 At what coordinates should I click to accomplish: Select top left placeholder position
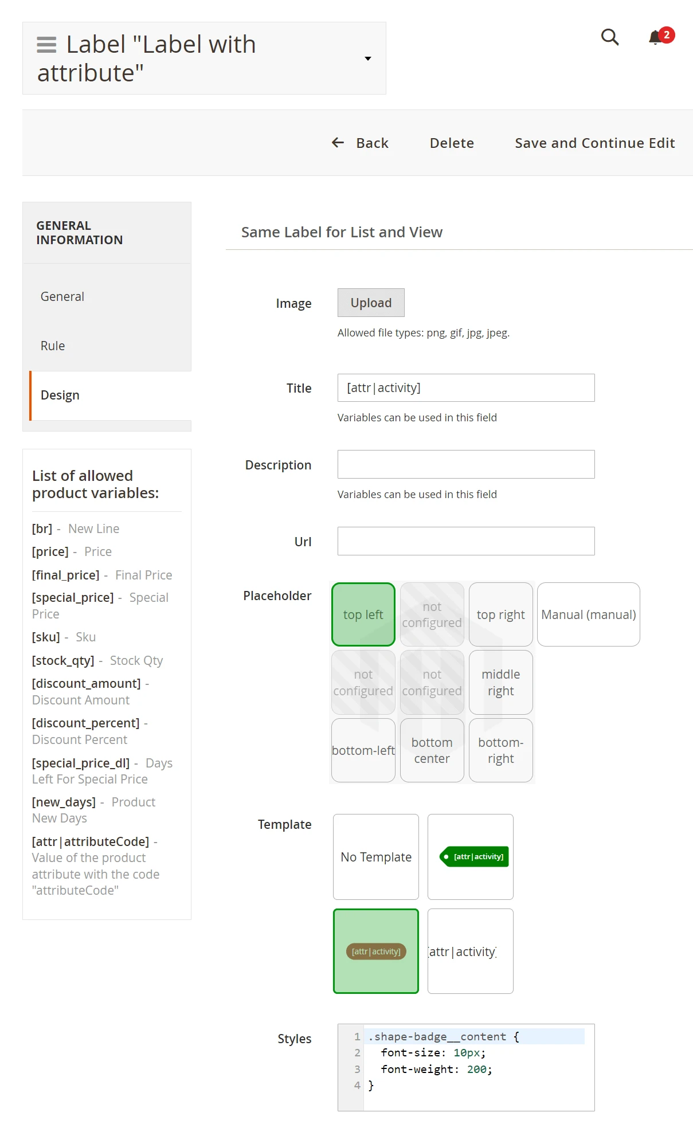click(363, 614)
